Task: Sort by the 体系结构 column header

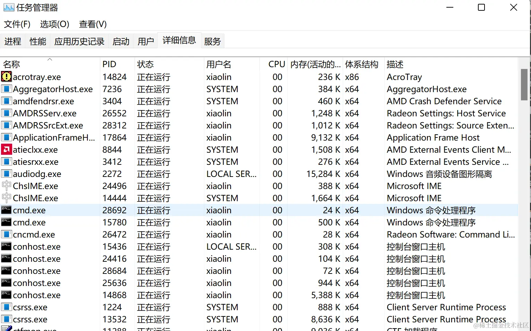Action: click(x=363, y=64)
